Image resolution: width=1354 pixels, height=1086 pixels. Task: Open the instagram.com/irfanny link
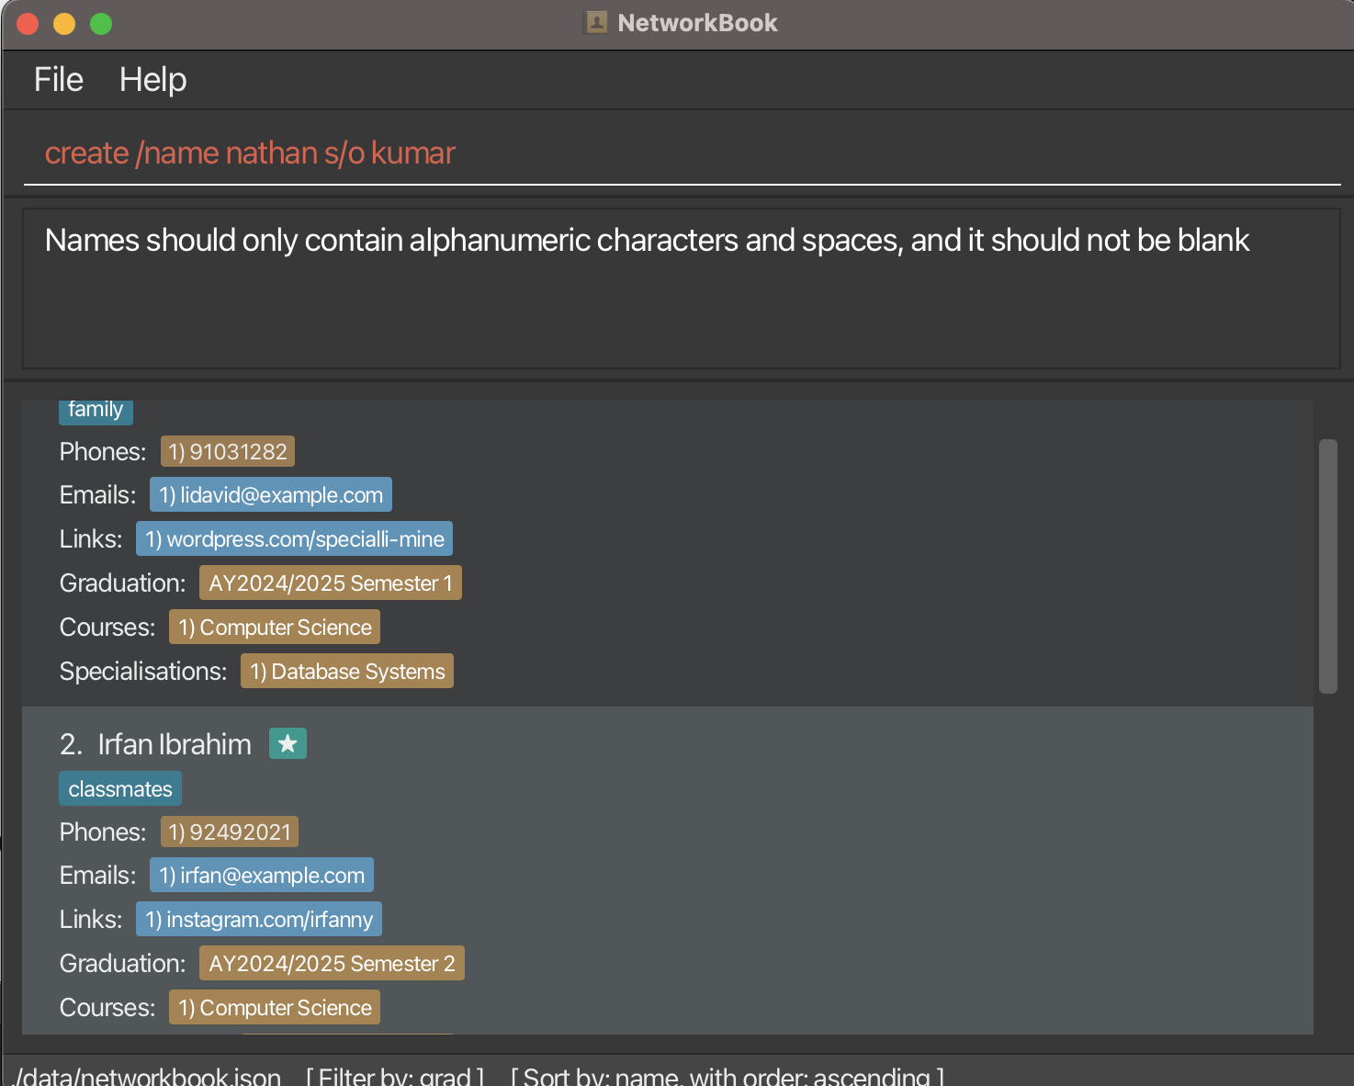click(x=259, y=920)
